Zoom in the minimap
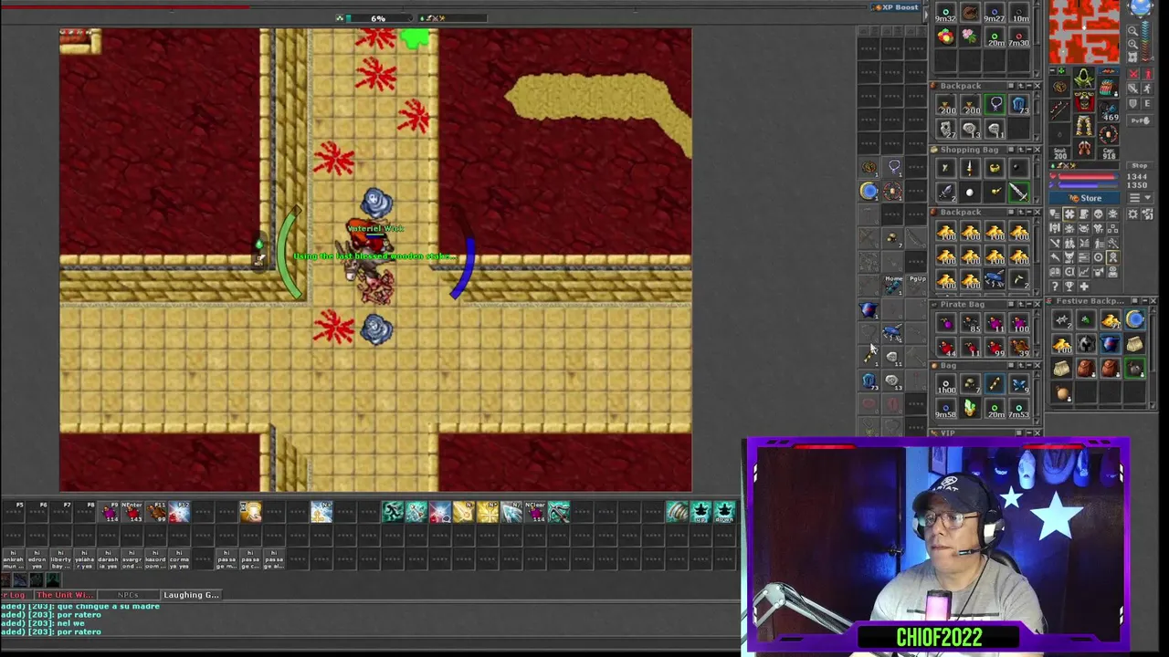This screenshot has height=657, width=1169. [x=1132, y=44]
